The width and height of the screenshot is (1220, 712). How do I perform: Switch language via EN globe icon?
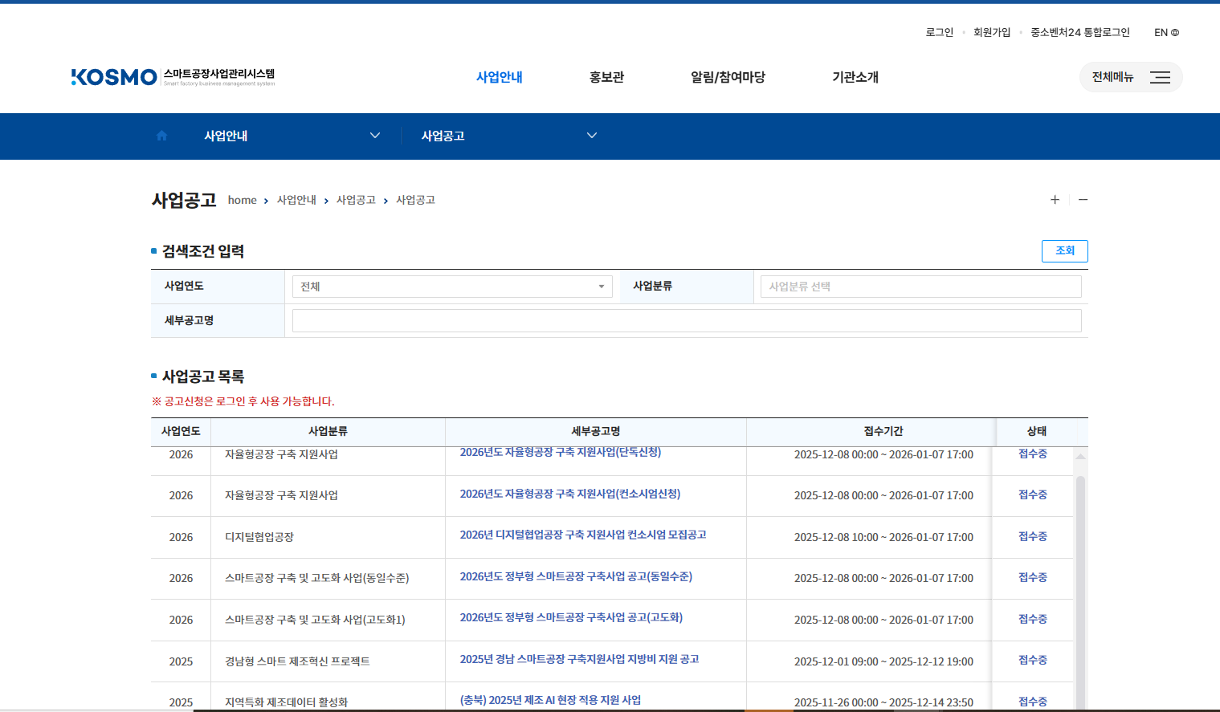1166,33
